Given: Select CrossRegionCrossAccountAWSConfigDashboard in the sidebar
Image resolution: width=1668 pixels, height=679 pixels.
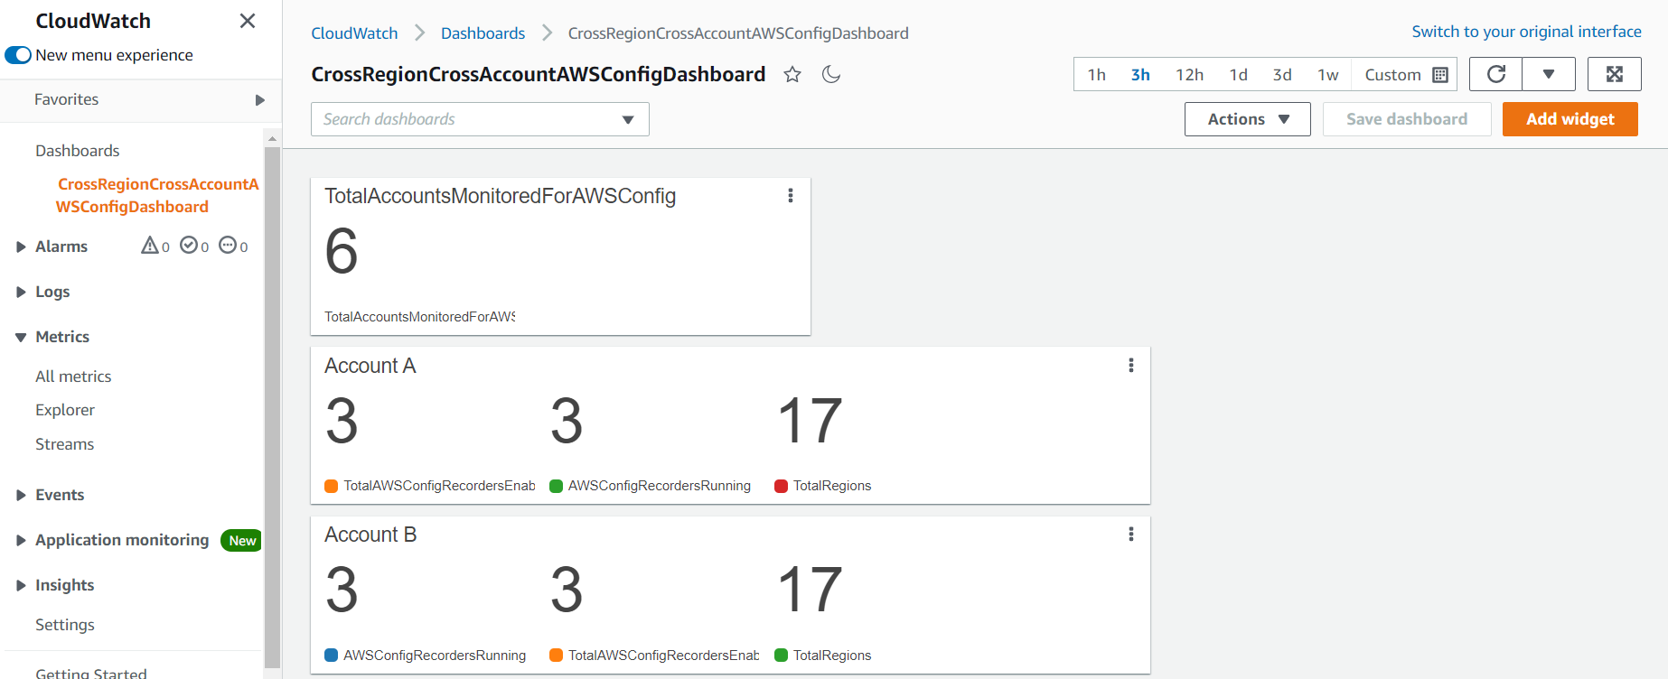Looking at the screenshot, I should [157, 195].
